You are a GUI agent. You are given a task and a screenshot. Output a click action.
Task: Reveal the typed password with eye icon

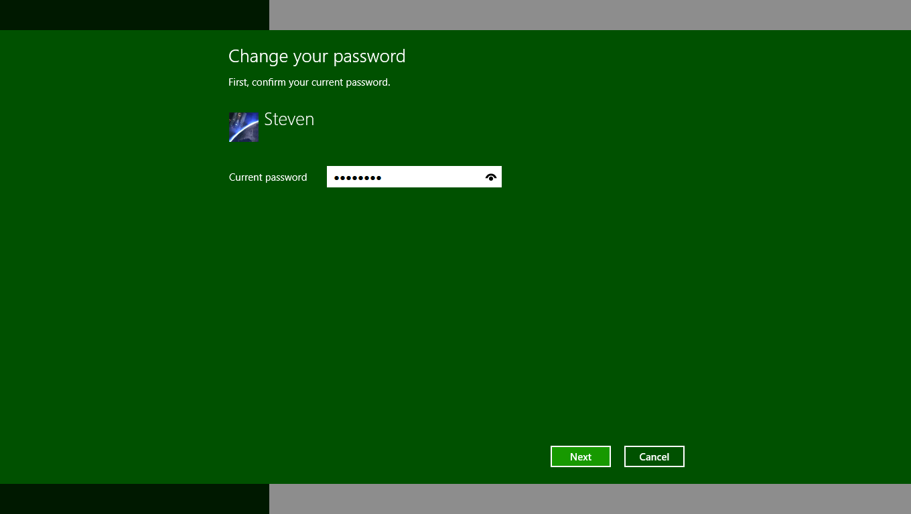[491, 177]
